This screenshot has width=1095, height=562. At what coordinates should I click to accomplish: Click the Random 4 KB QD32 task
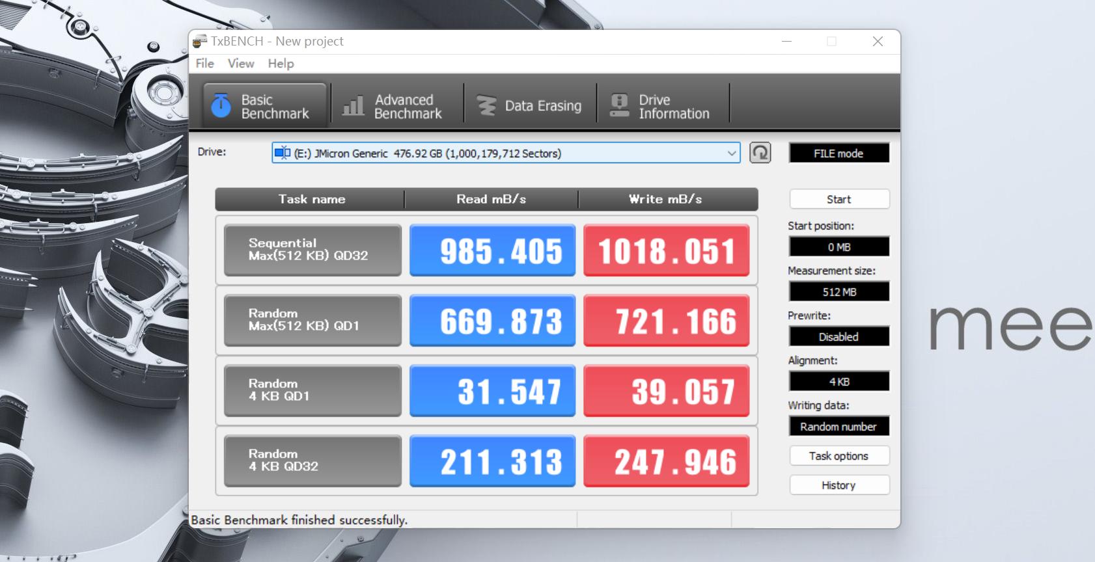[312, 461]
